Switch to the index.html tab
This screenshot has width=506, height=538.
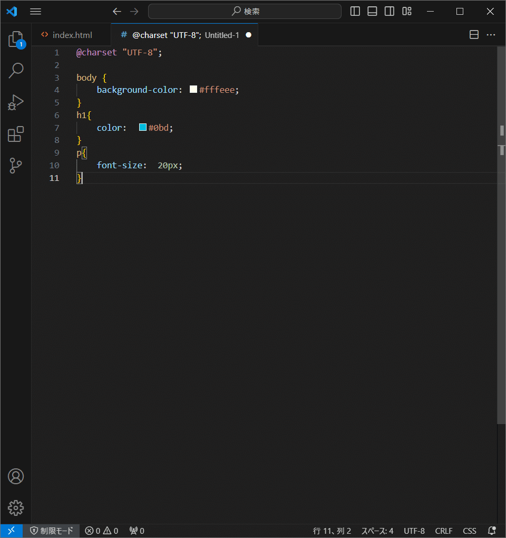coord(71,35)
